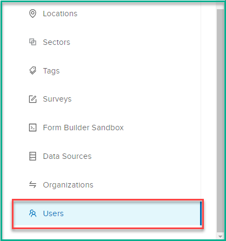Click the vertical scrollbar thumb

pos(220,120)
